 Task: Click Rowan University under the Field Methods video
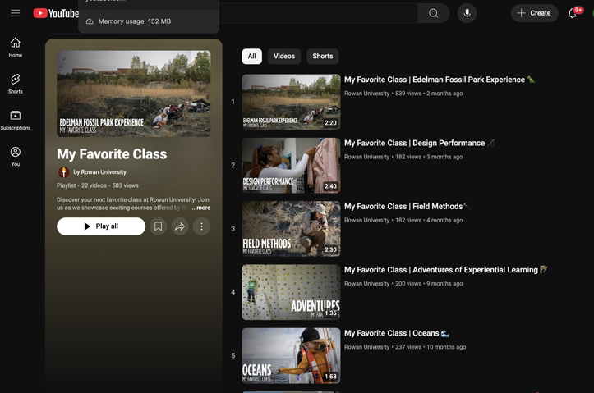point(366,220)
